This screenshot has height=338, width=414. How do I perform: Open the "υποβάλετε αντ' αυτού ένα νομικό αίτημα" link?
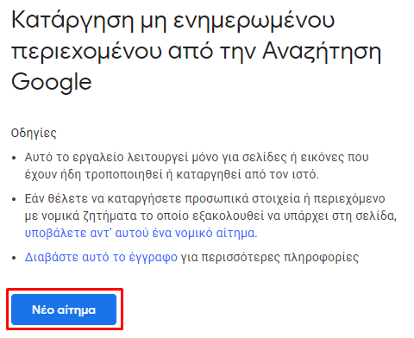point(141,233)
